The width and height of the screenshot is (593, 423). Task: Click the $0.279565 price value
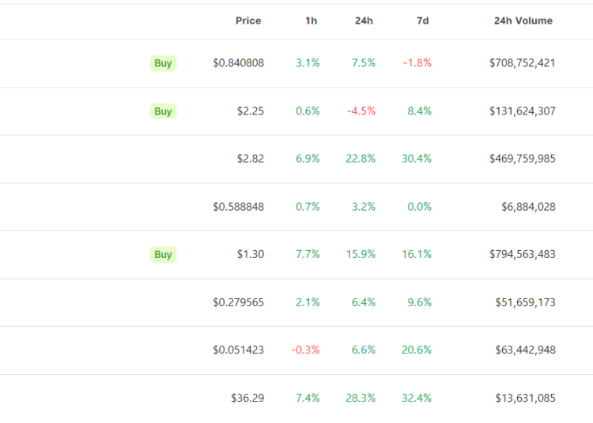click(x=238, y=302)
